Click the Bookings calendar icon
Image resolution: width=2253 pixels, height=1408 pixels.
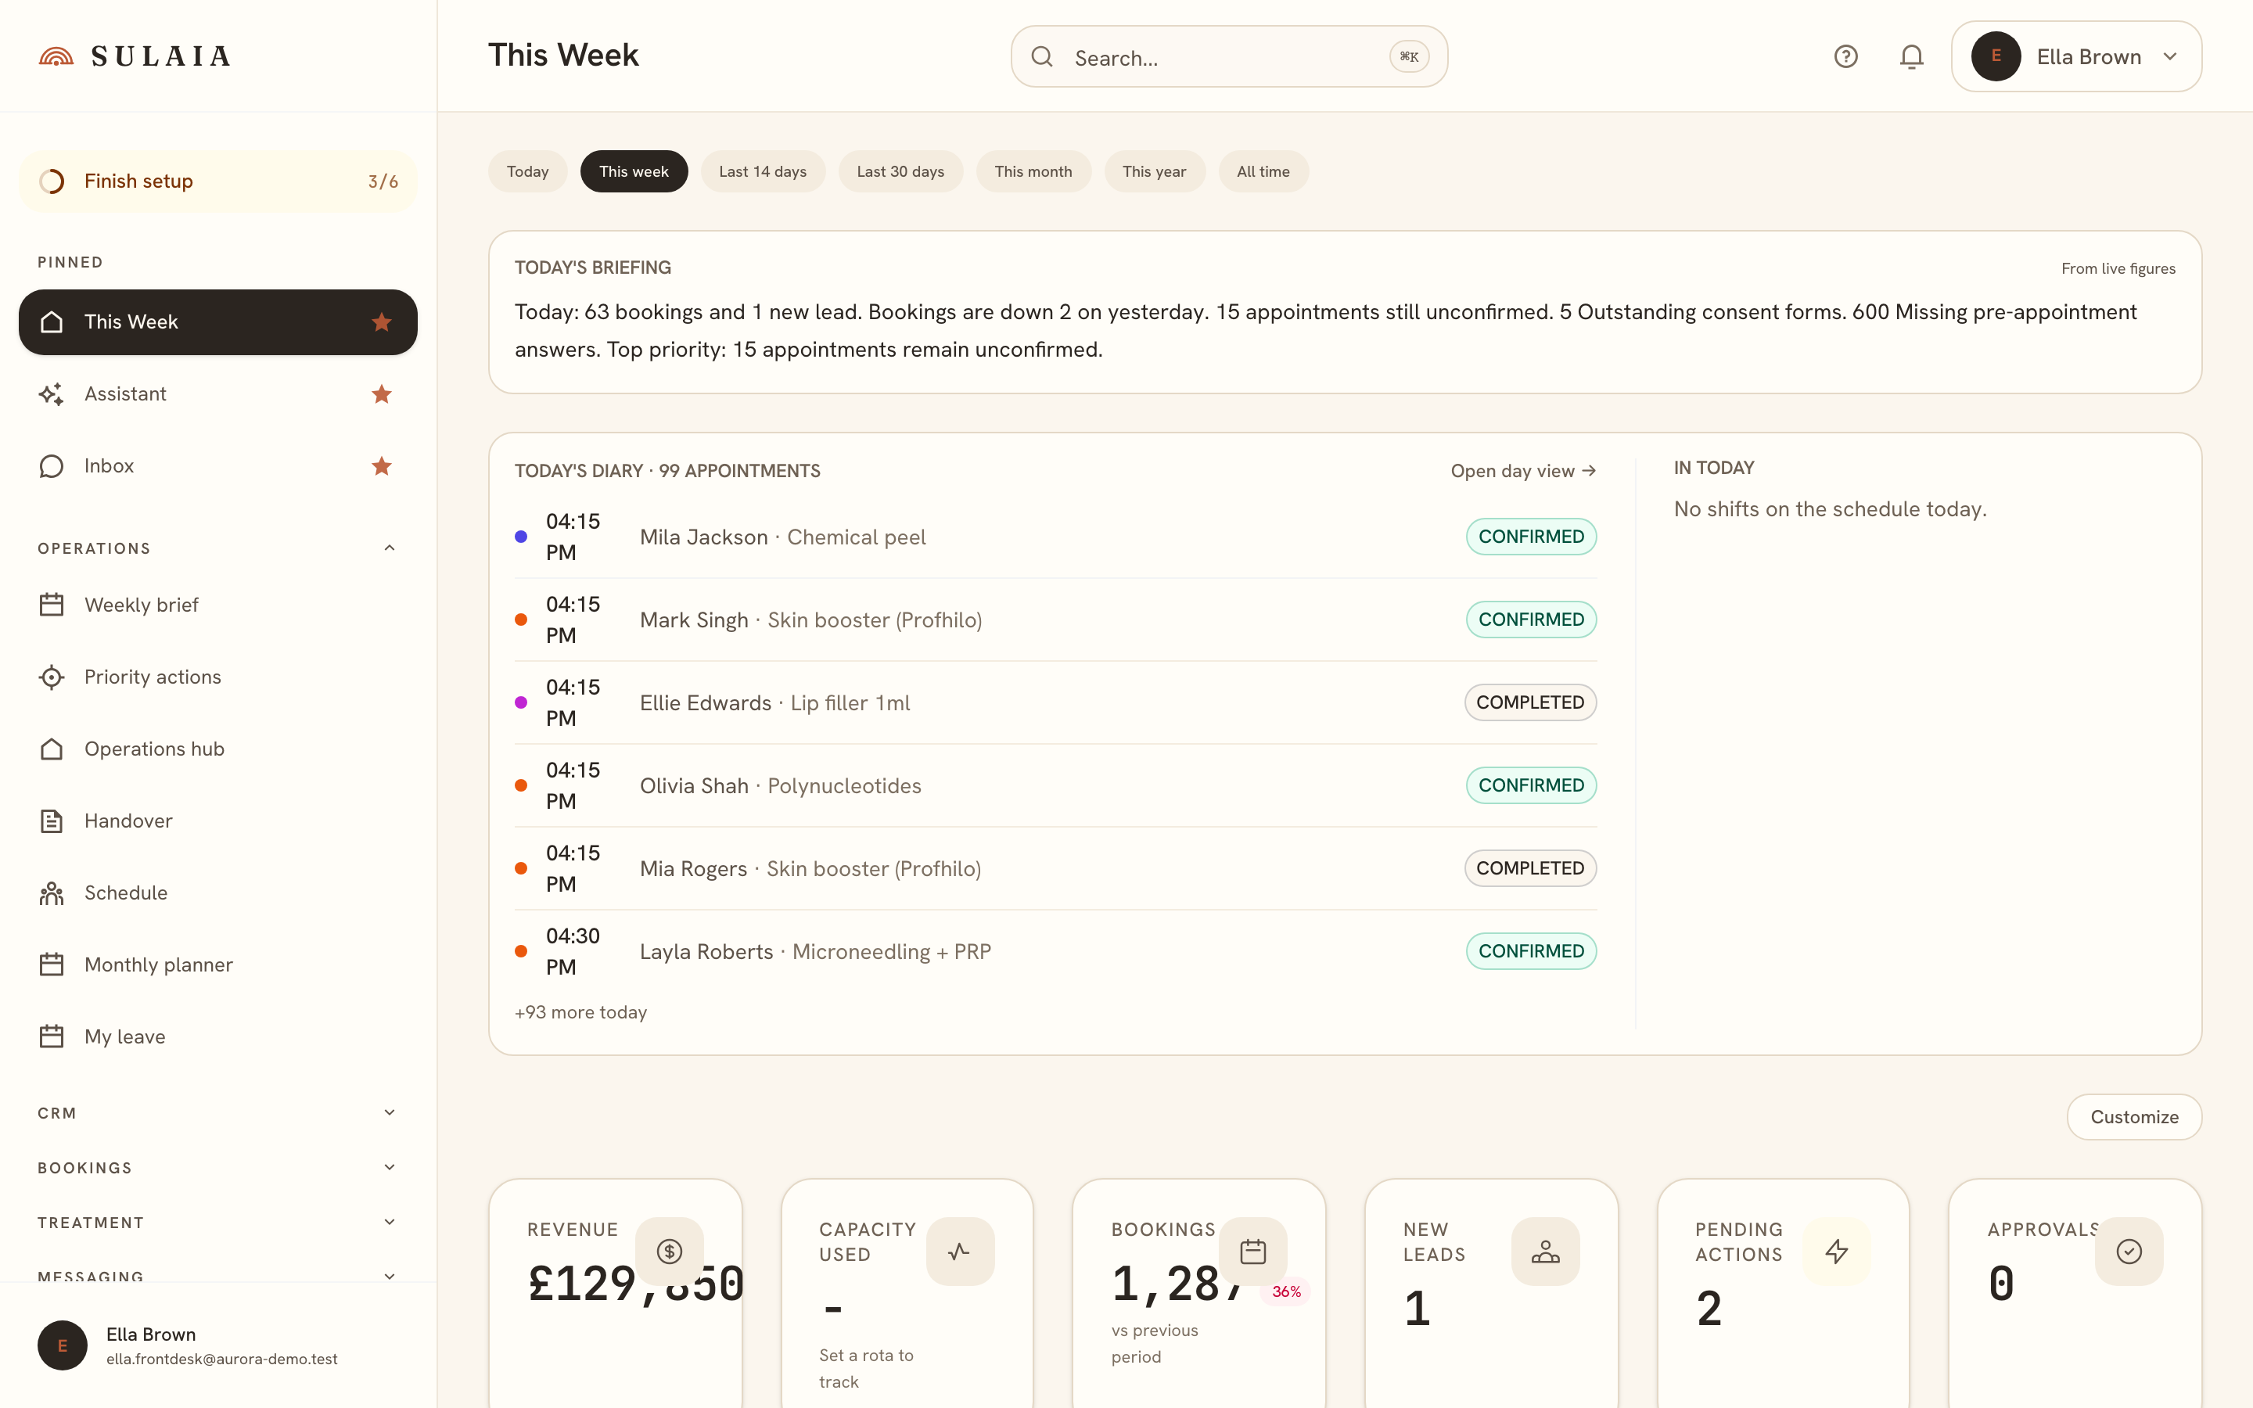click(x=1253, y=1251)
